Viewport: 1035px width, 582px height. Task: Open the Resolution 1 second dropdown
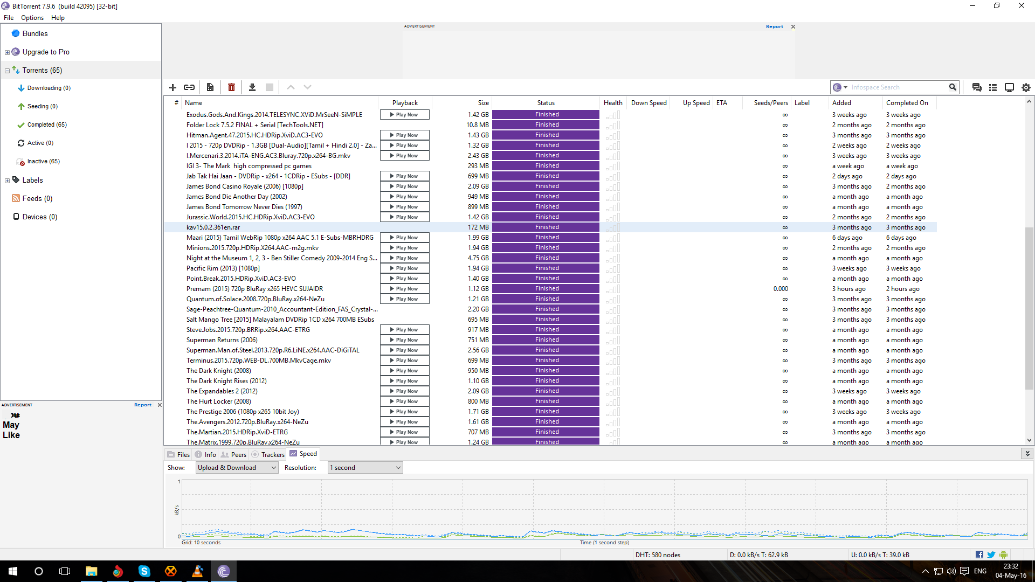pyautogui.click(x=365, y=468)
